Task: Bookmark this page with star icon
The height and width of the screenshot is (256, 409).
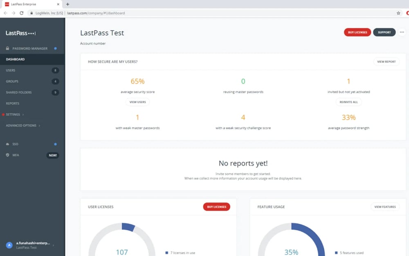Action: (x=398, y=13)
